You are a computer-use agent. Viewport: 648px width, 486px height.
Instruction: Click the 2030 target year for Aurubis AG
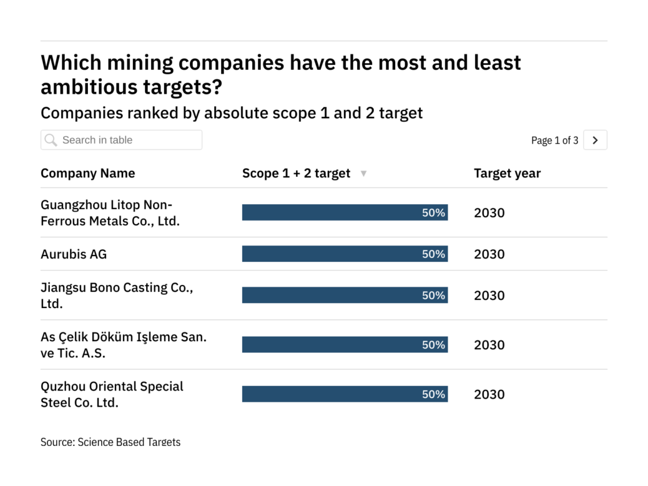click(x=489, y=254)
